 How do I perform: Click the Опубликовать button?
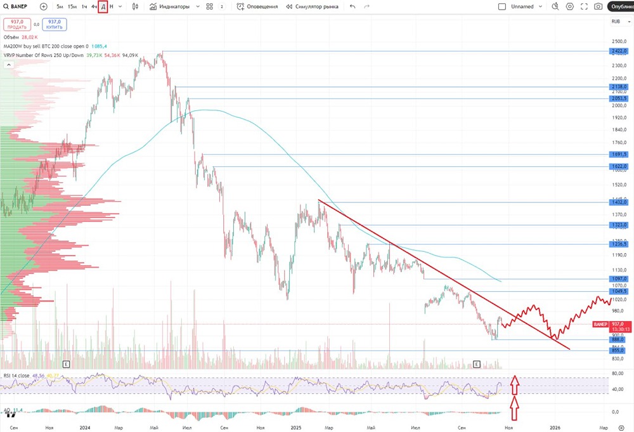(x=621, y=6)
